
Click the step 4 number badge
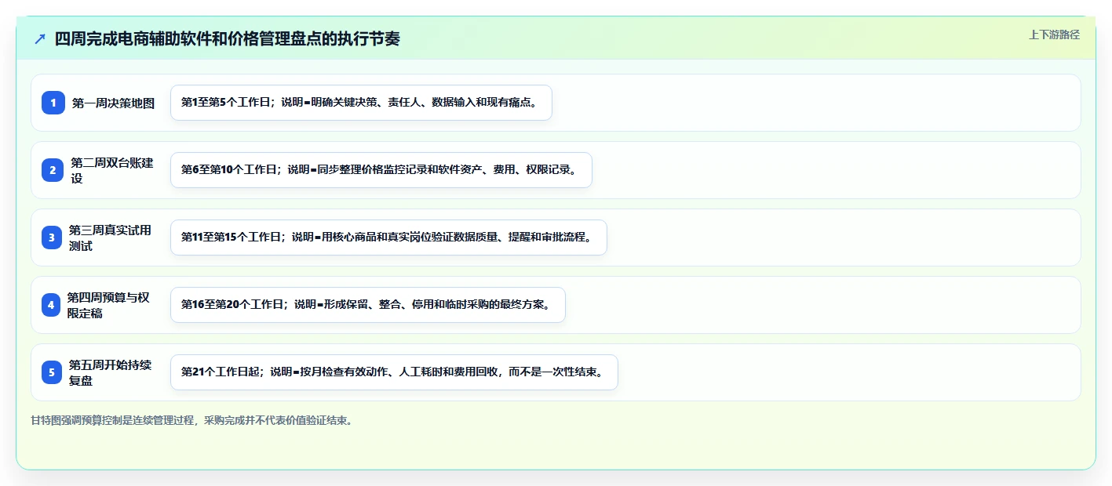(x=51, y=305)
